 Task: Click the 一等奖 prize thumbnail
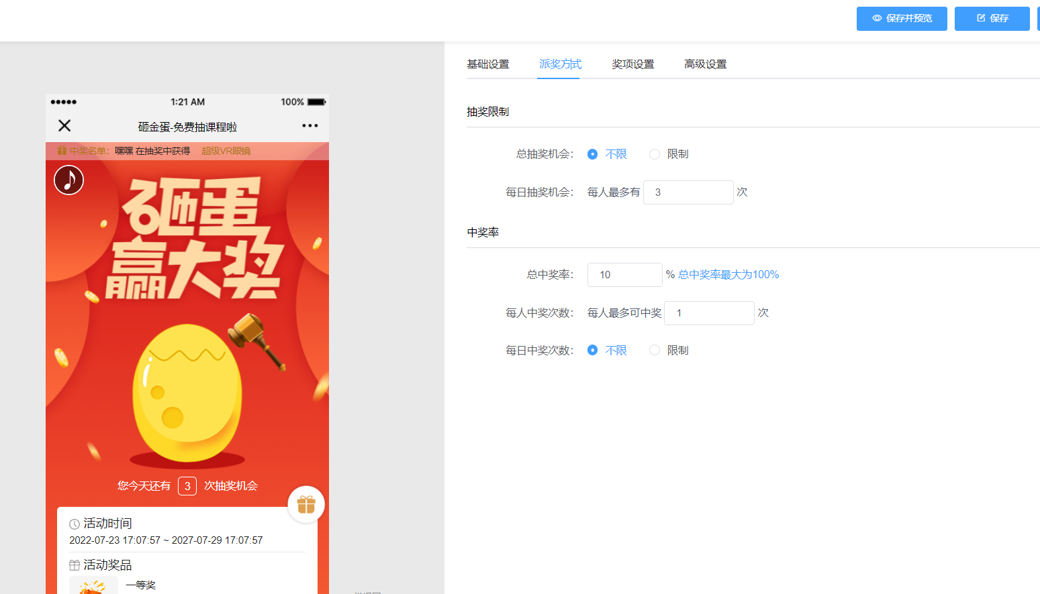point(93,585)
